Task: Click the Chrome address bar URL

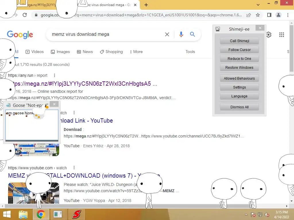Action: click(x=141, y=15)
